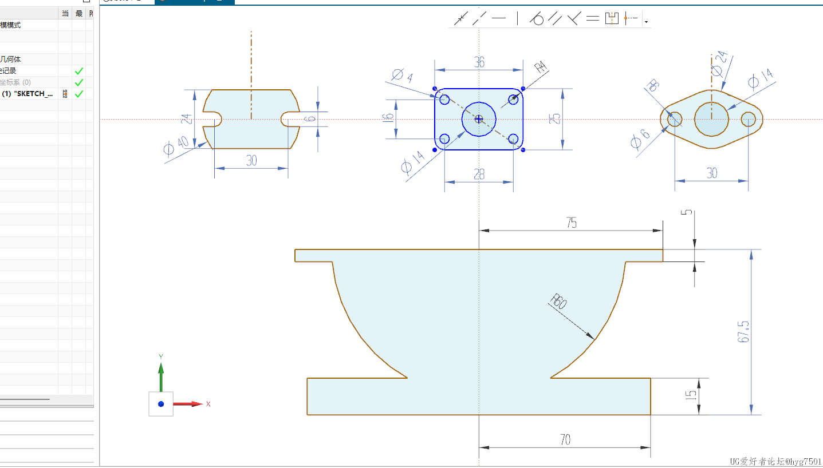Select the Ø14 dimension on the oval flange
The image size is (823, 468).
click(761, 78)
